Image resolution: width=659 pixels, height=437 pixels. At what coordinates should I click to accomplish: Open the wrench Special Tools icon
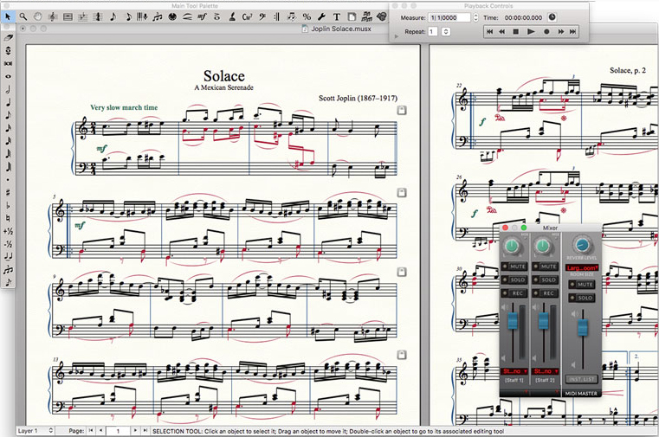pos(322,16)
